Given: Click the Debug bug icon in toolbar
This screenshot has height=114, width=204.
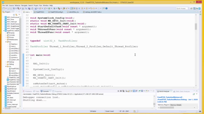Looking at the screenshot, I should (55, 9).
